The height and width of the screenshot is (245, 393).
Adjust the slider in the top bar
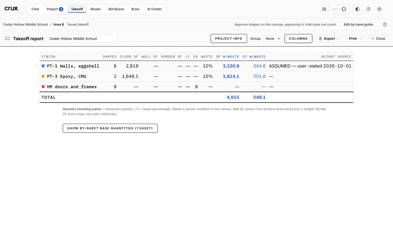pos(339,9)
